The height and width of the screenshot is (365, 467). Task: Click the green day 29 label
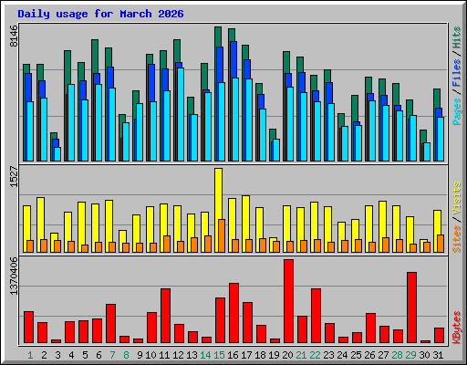[410, 355]
